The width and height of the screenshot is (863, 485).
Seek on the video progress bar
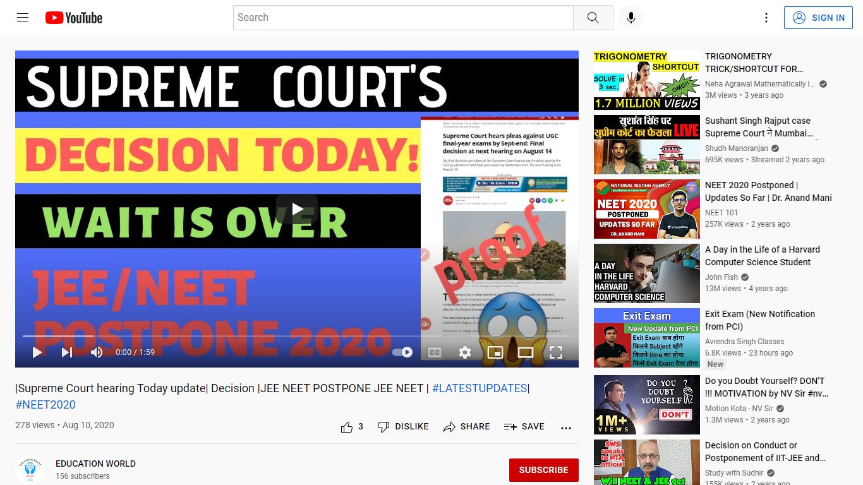click(297, 337)
